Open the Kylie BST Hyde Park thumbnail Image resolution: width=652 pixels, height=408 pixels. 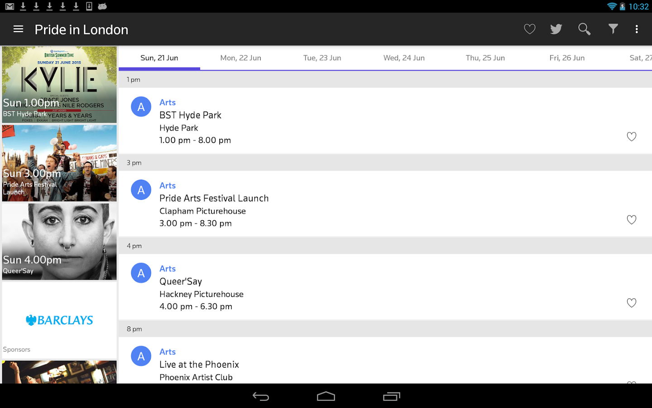tap(59, 84)
